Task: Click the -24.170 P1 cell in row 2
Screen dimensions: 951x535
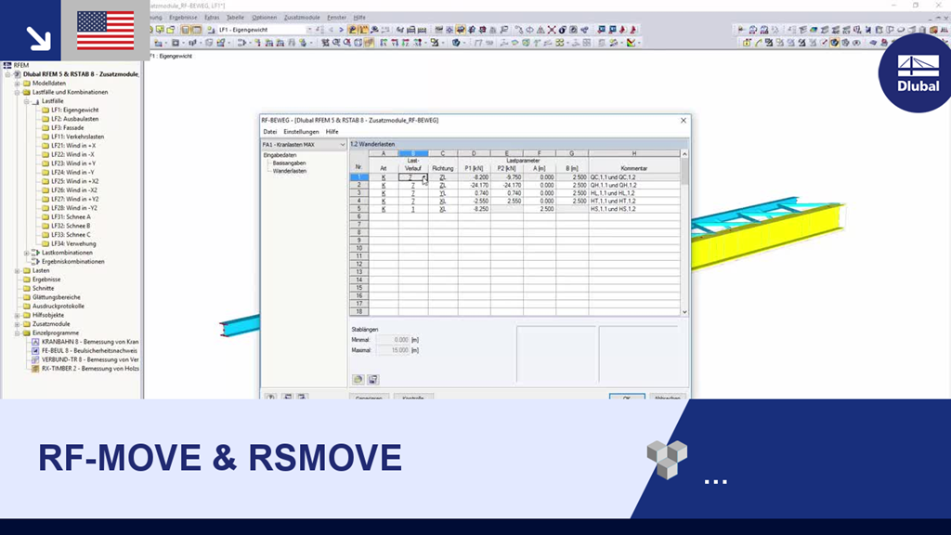Action: (474, 185)
